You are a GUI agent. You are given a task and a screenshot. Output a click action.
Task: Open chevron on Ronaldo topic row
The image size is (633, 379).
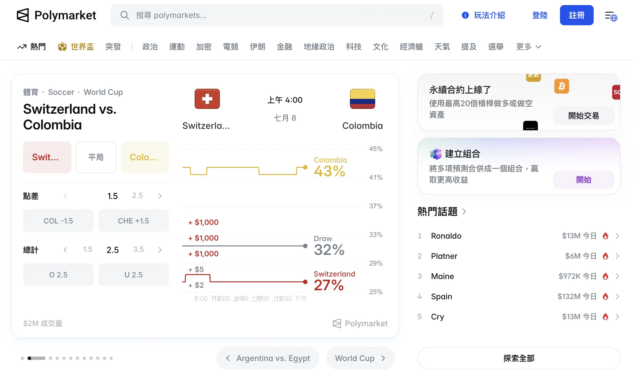pos(617,236)
